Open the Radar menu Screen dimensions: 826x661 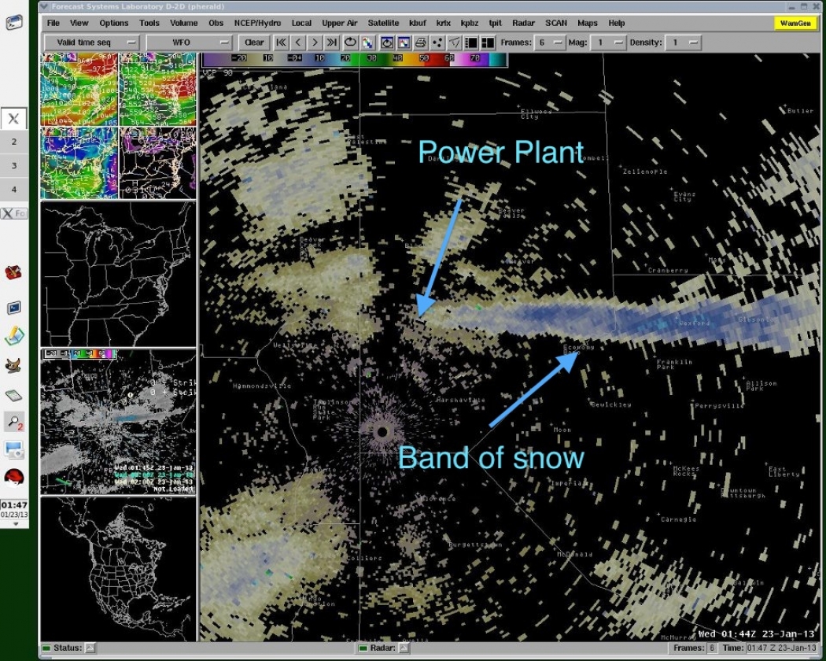tap(523, 23)
